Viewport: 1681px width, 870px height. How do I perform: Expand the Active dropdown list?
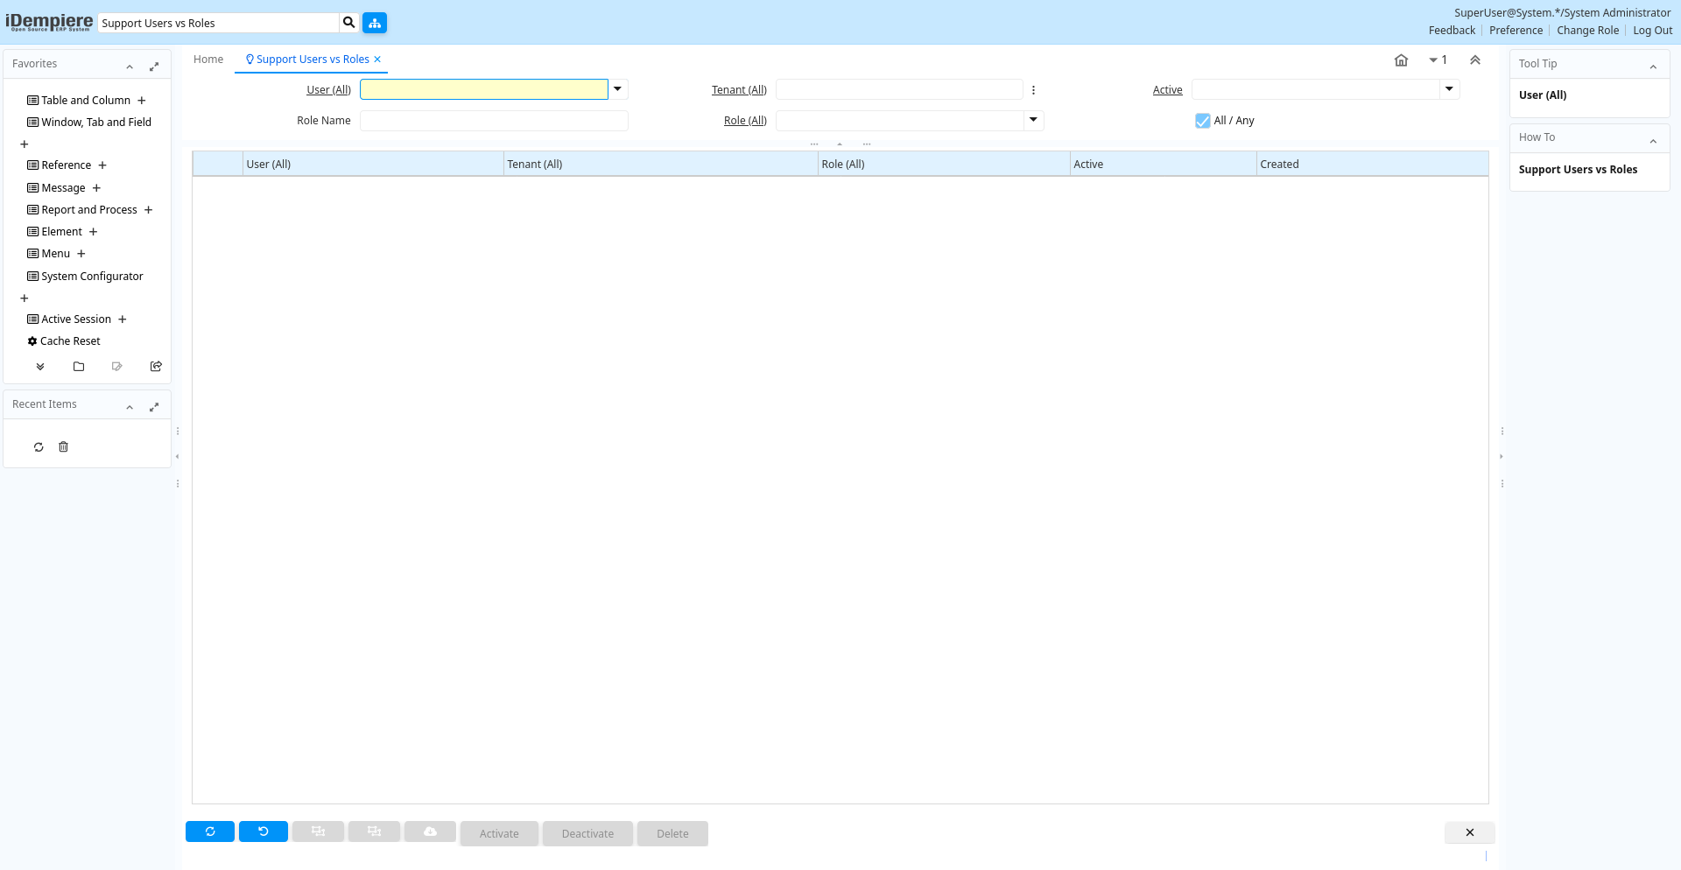pyautogui.click(x=1449, y=89)
